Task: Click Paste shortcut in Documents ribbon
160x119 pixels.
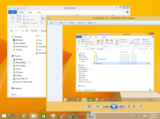Action: coord(30,23)
